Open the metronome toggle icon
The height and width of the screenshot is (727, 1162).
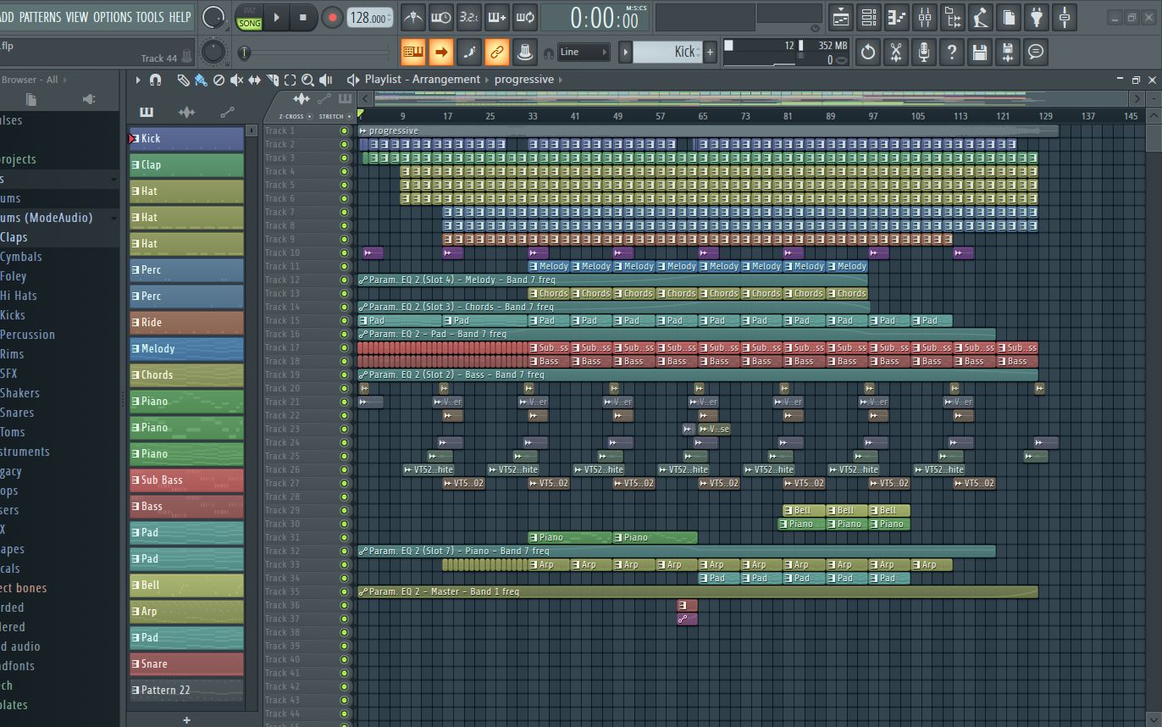tap(412, 16)
